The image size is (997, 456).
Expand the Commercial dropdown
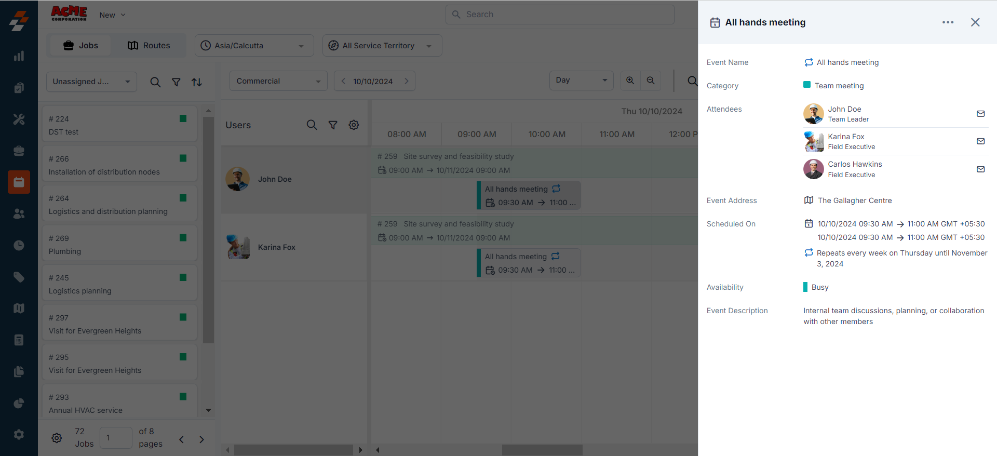pos(278,81)
